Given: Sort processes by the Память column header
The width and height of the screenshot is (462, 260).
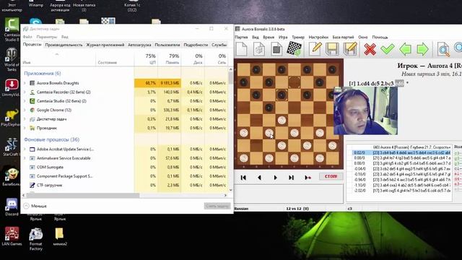Looking at the screenshot, I should pyautogui.click(x=170, y=58).
